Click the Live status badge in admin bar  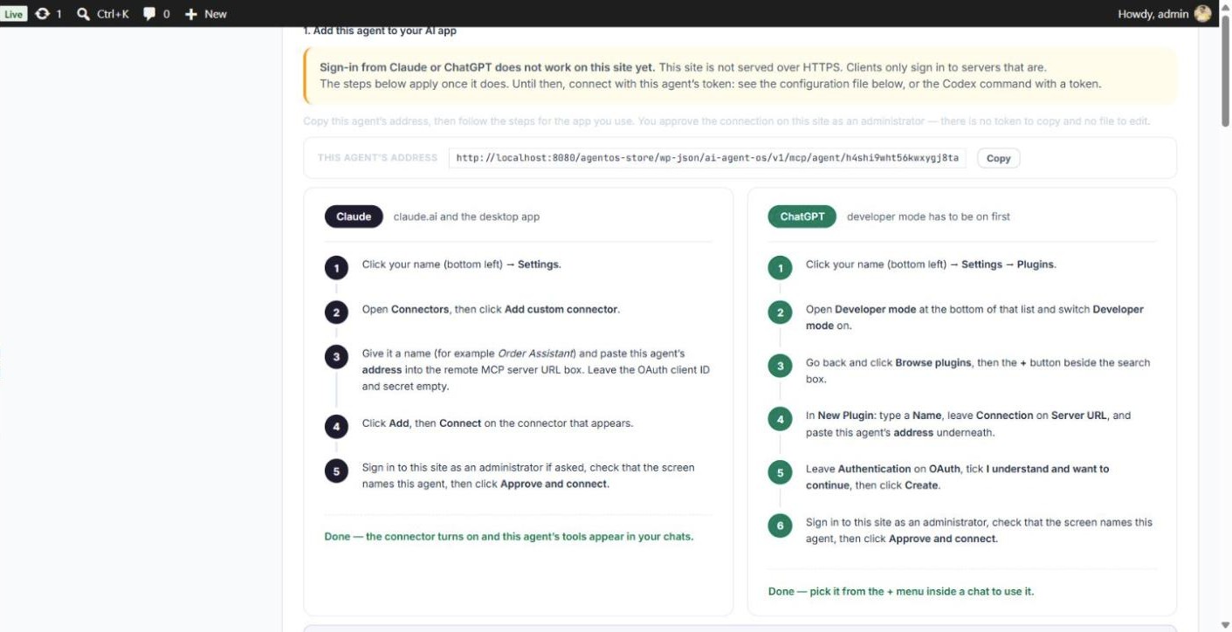click(x=13, y=14)
